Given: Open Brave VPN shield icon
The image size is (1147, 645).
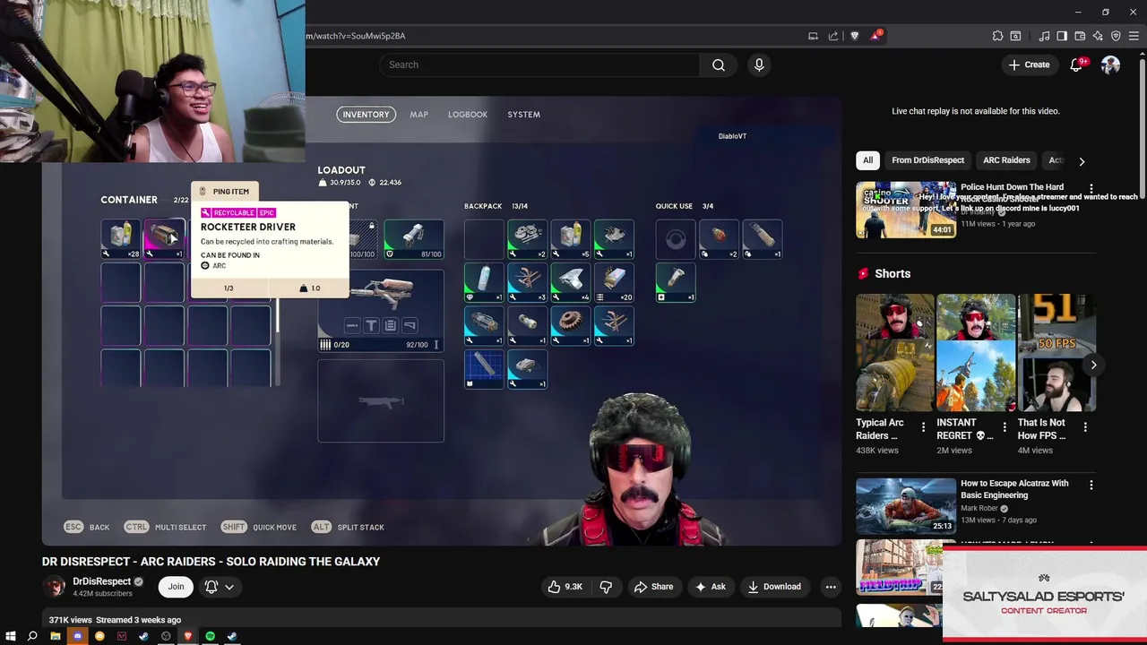Looking at the screenshot, I should (1116, 36).
